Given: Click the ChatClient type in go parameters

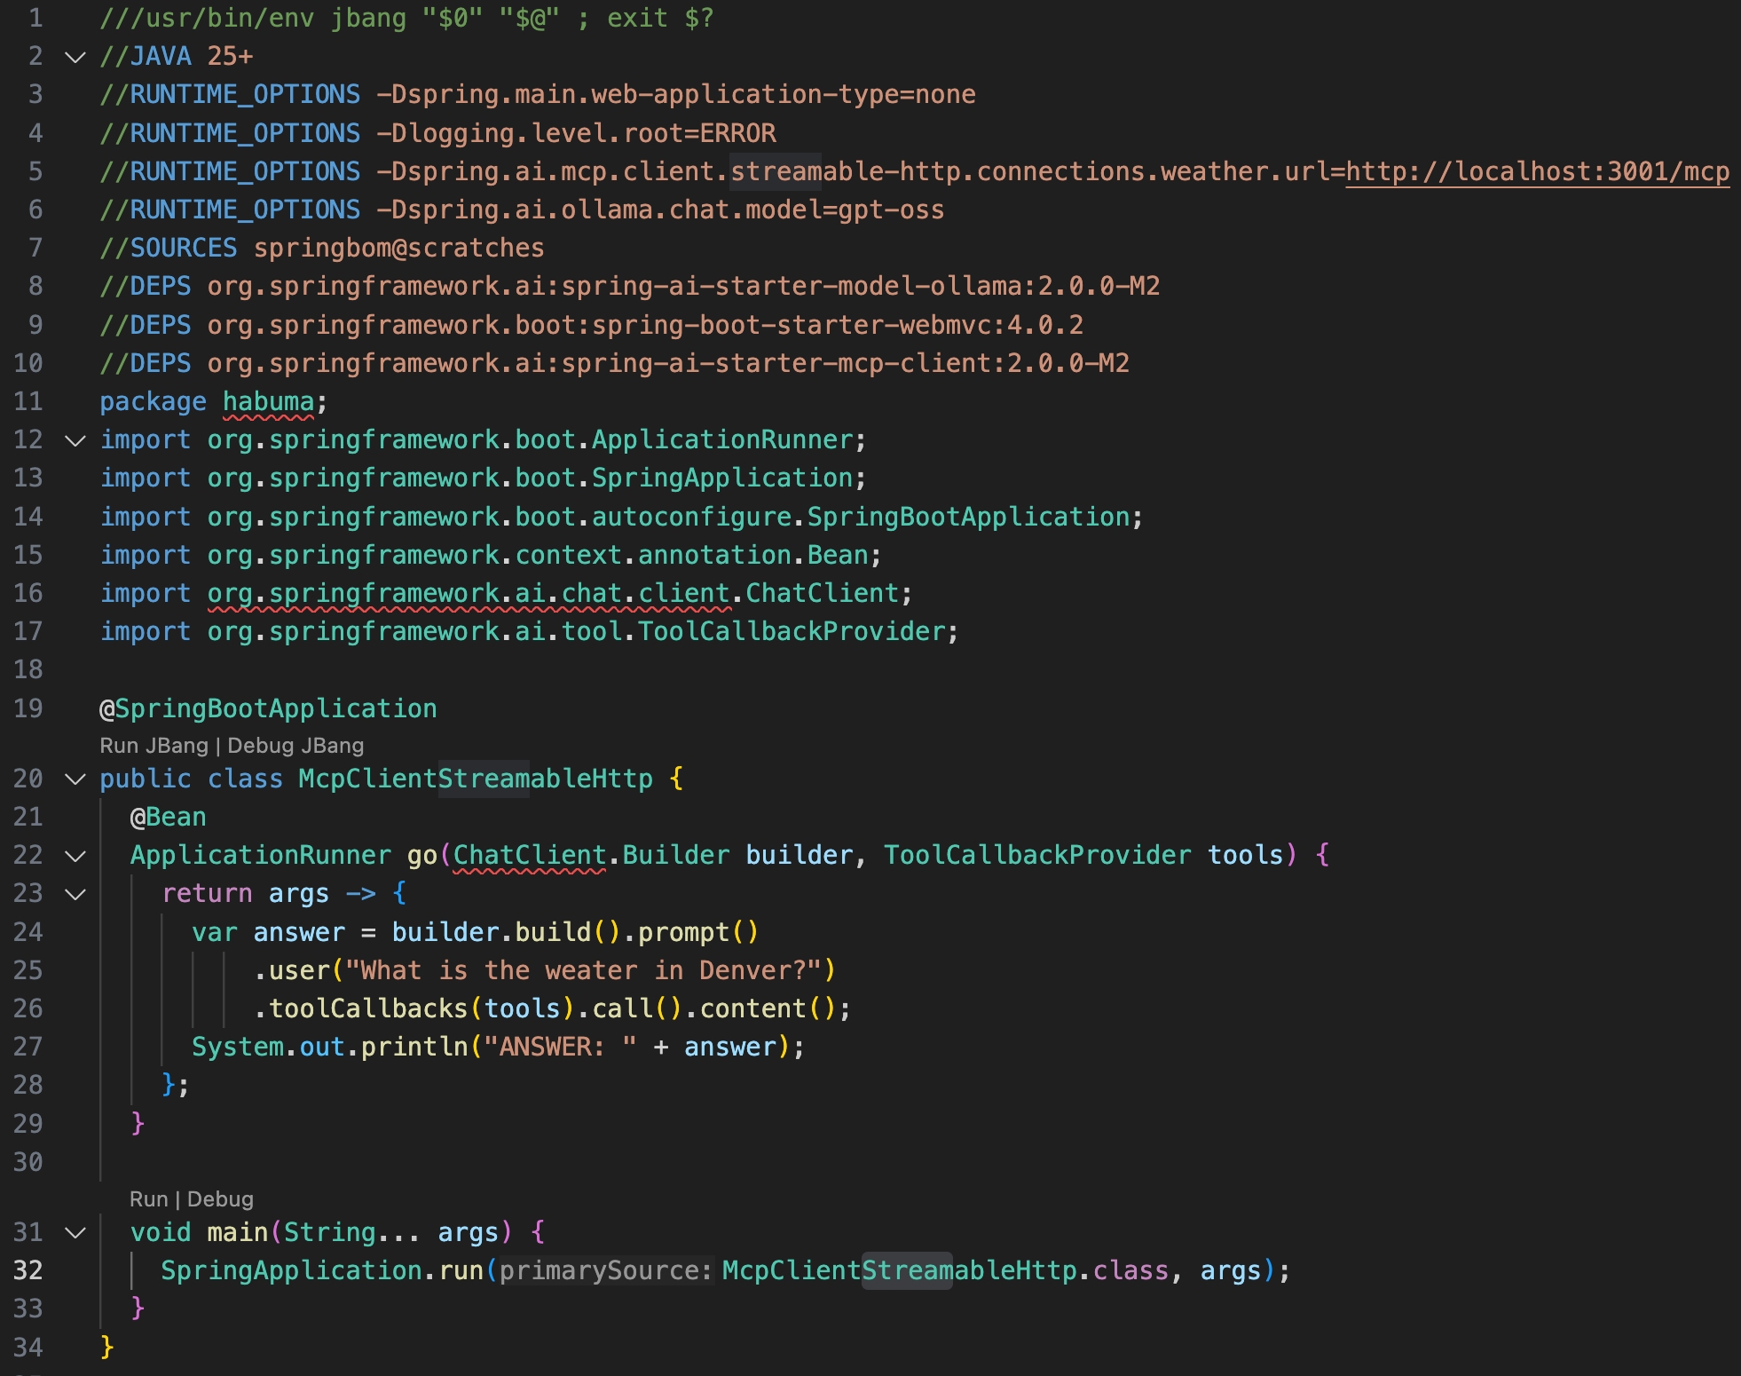Looking at the screenshot, I should [529, 855].
